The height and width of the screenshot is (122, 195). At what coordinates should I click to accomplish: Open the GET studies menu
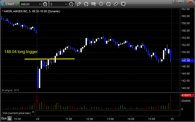(x=94, y=4)
